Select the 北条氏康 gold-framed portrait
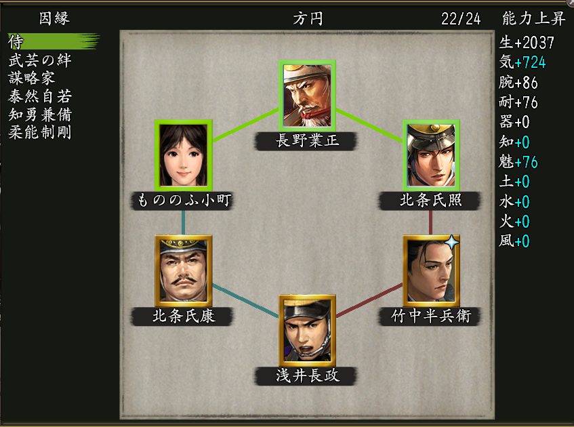The width and height of the screenshot is (574, 427). (183, 271)
